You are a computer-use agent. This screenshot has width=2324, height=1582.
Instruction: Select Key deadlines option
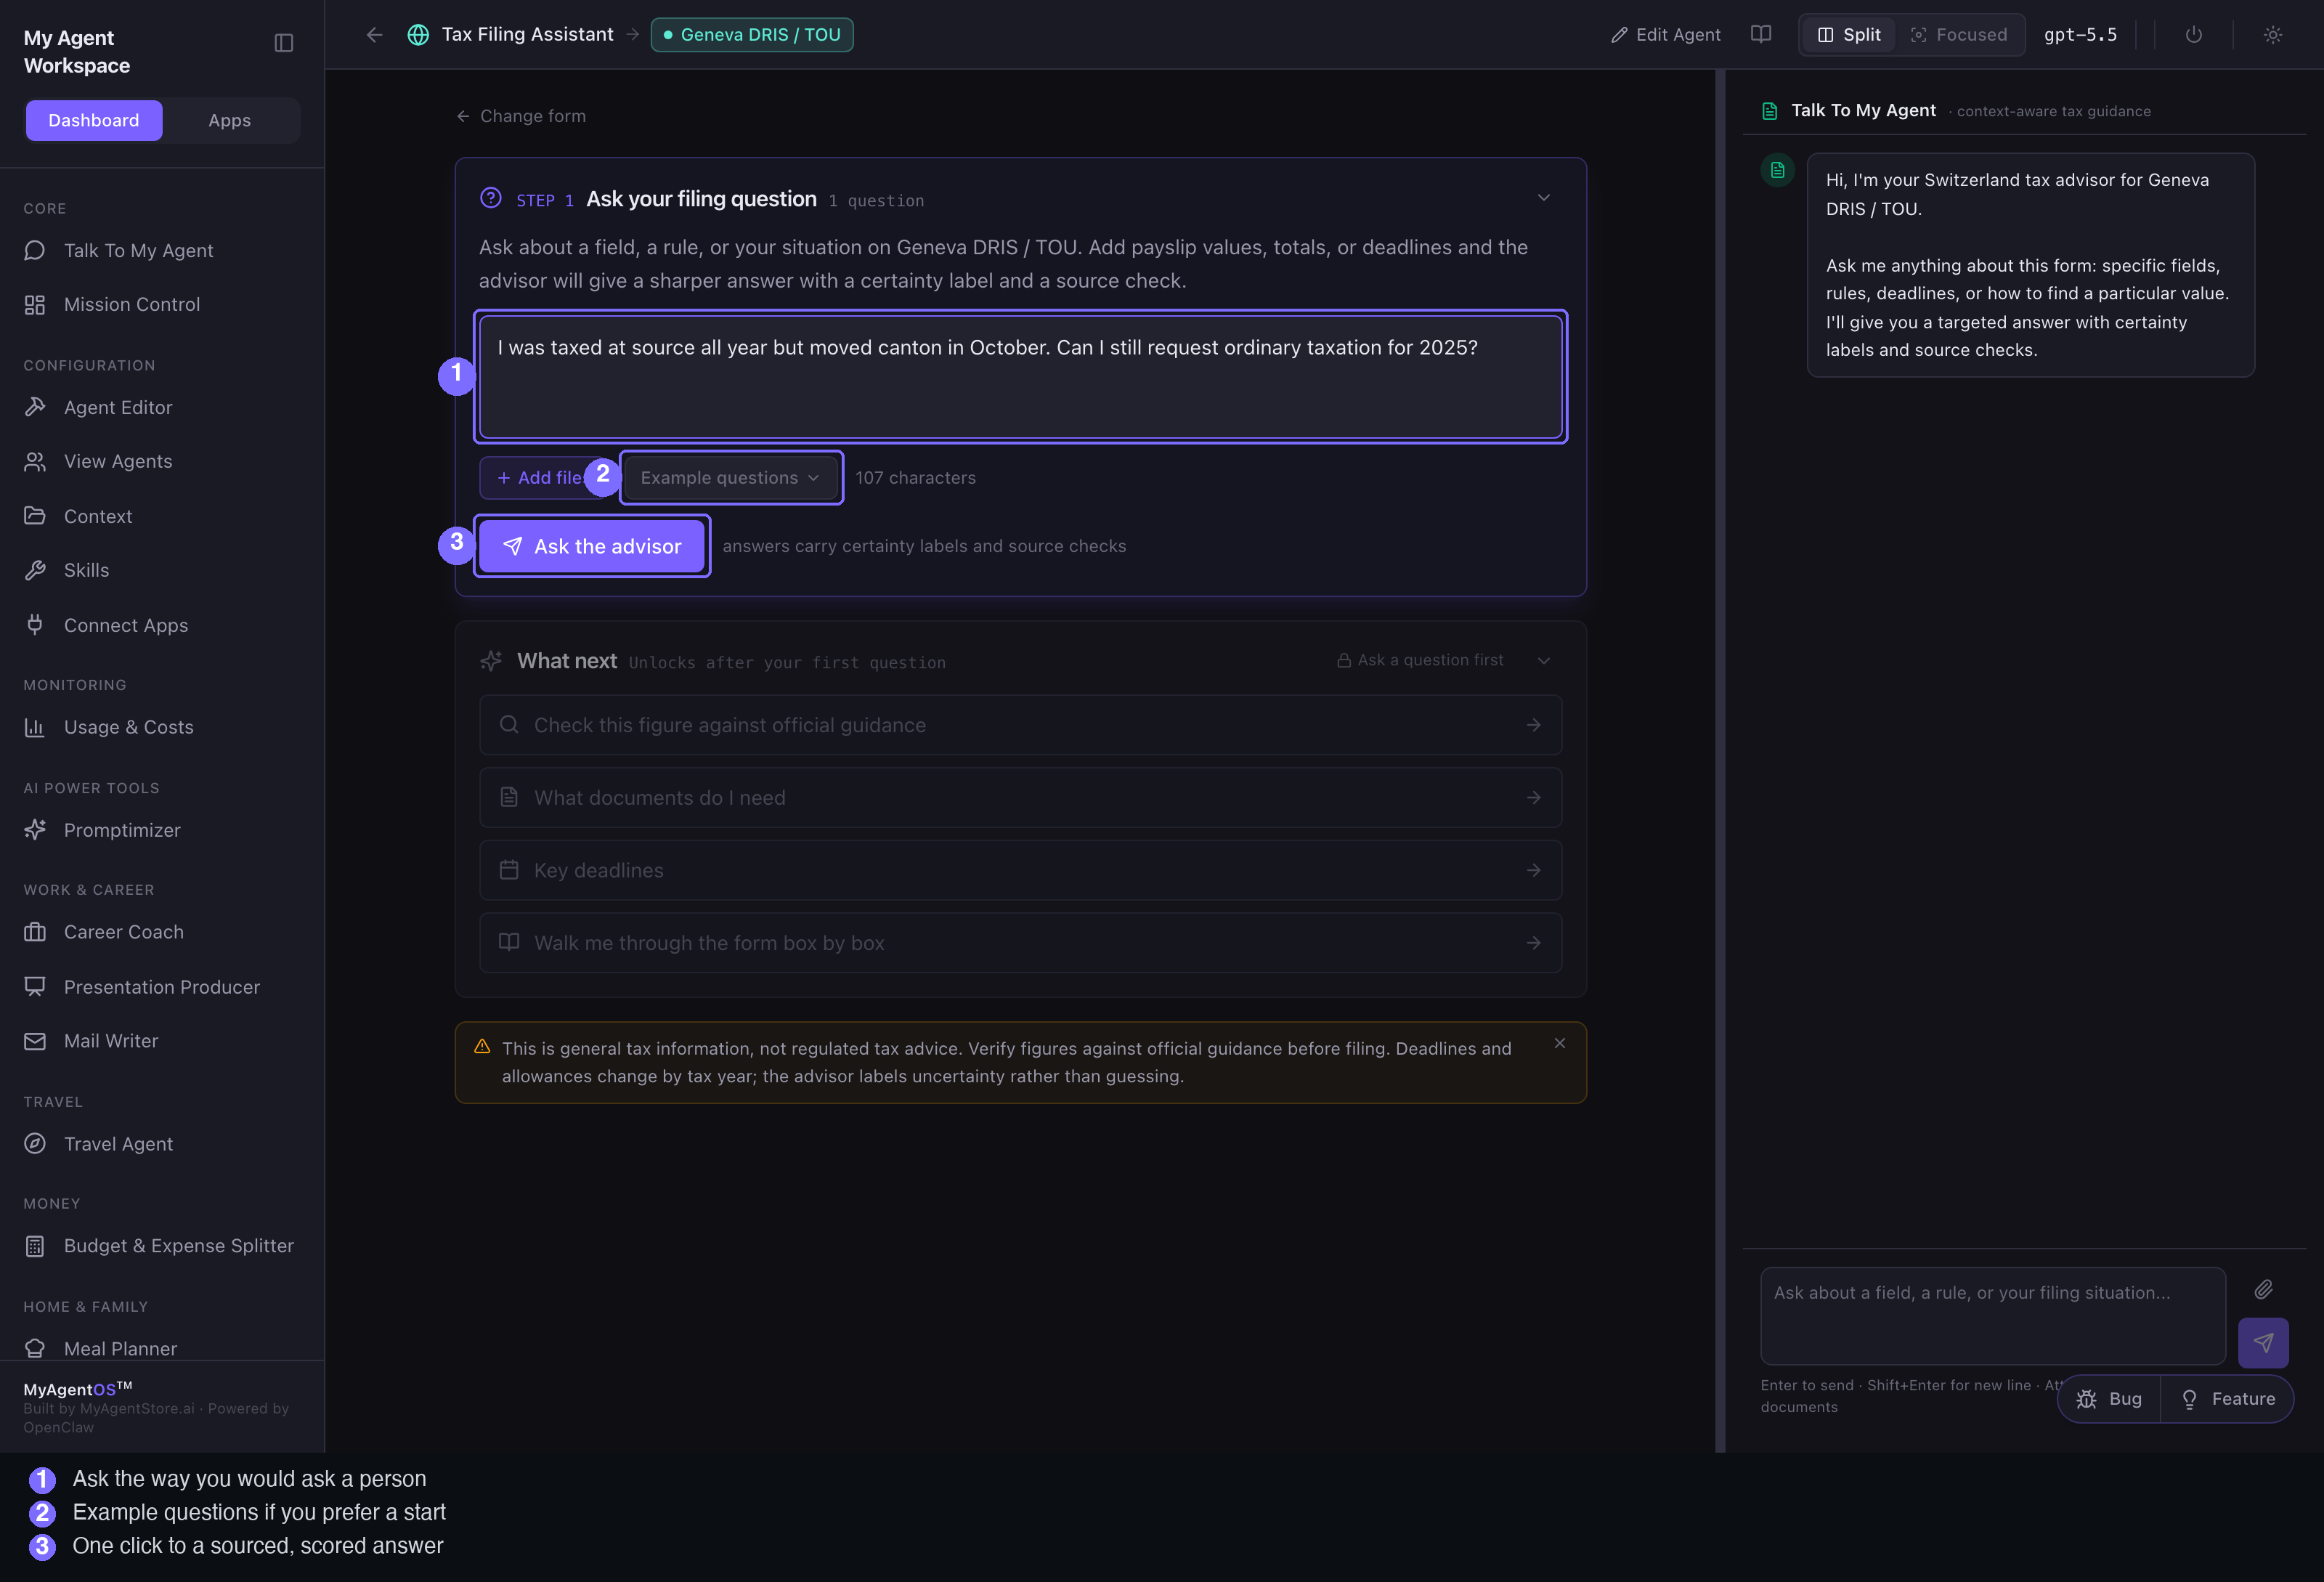click(1020, 870)
